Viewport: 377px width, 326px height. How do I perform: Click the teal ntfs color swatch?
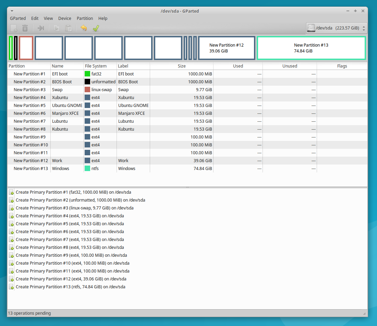pyautogui.click(x=87, y=169)
